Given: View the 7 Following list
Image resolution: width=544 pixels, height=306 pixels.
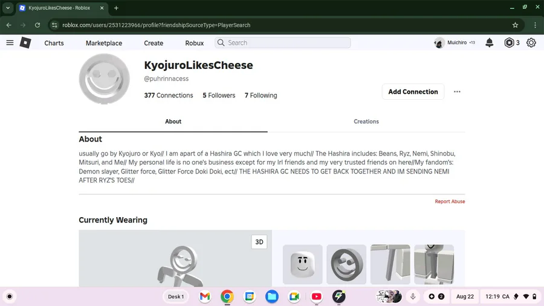Looking at the screenshot, I should point(261,95).
